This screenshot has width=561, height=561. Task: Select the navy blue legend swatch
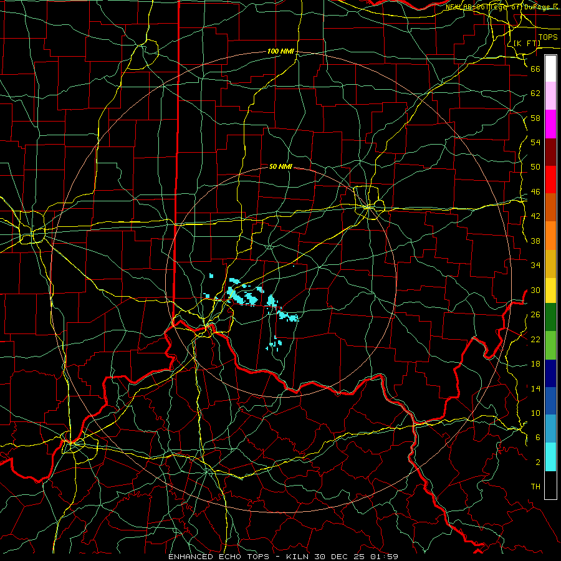550,373
